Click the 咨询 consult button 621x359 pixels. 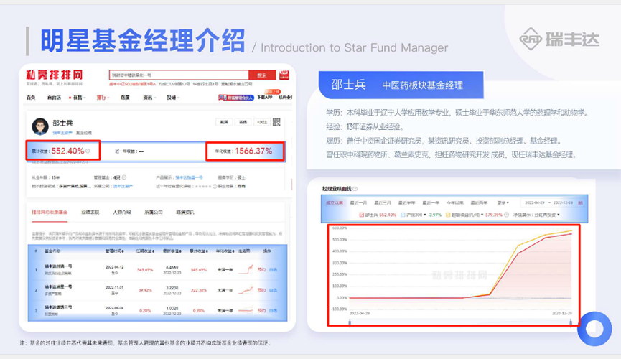(243, 122)
